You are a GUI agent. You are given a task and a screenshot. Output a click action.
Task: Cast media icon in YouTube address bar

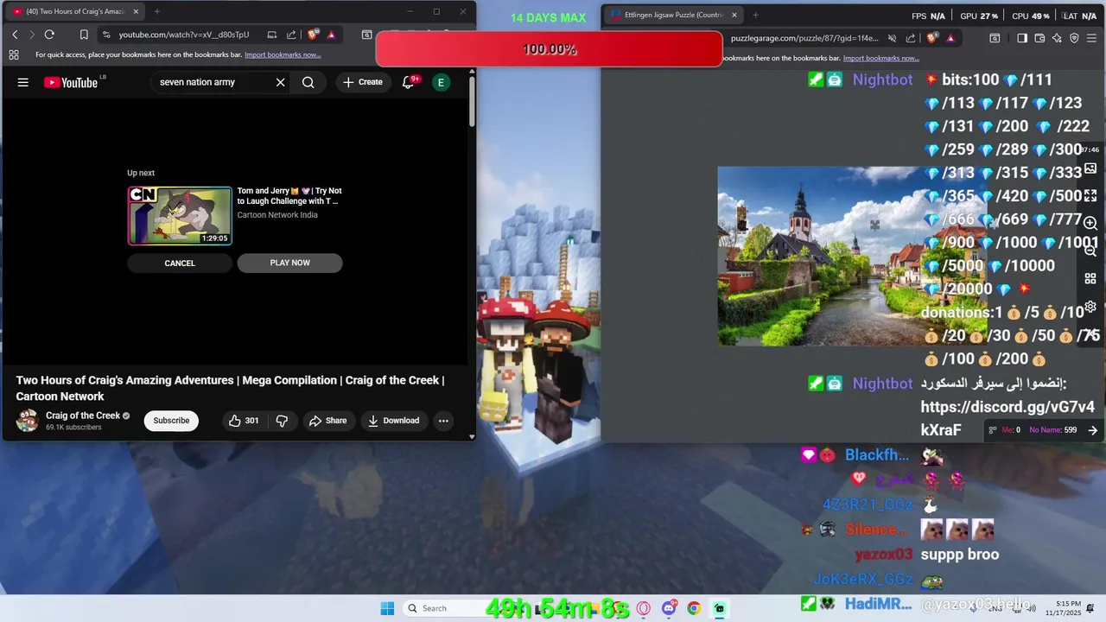[271, 35]
